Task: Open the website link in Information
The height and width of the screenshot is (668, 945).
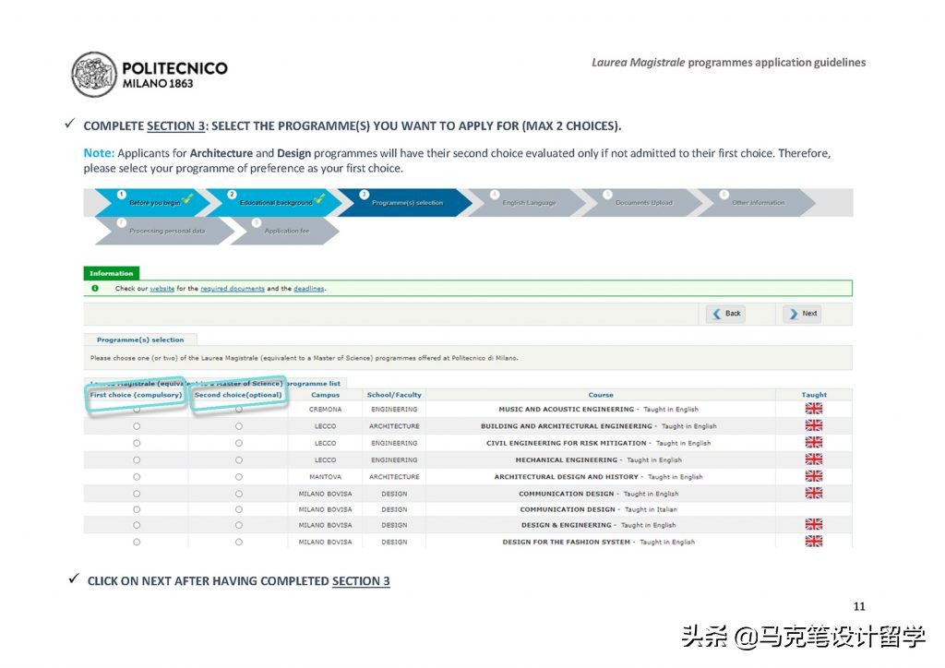Action: [x=162, y=289]
